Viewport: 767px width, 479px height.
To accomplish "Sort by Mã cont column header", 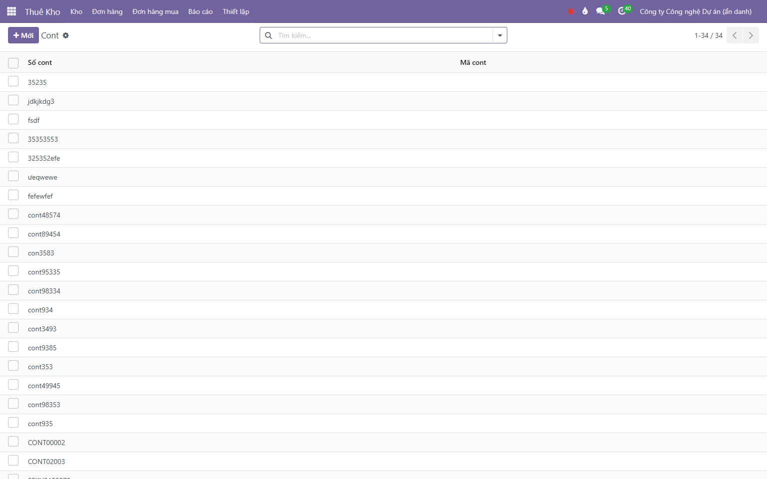I will (473, 62).
